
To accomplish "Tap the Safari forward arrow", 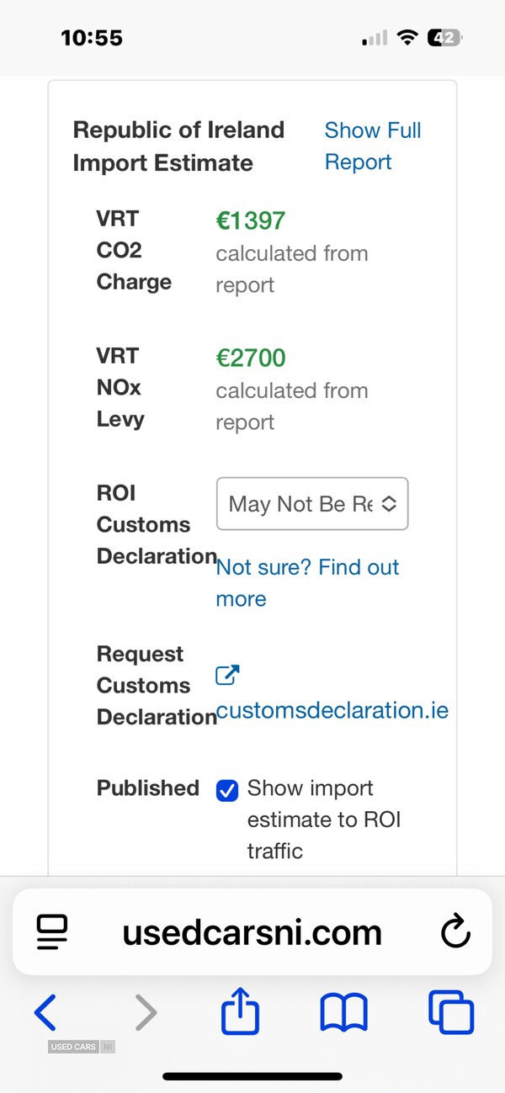I will 146,1012.
